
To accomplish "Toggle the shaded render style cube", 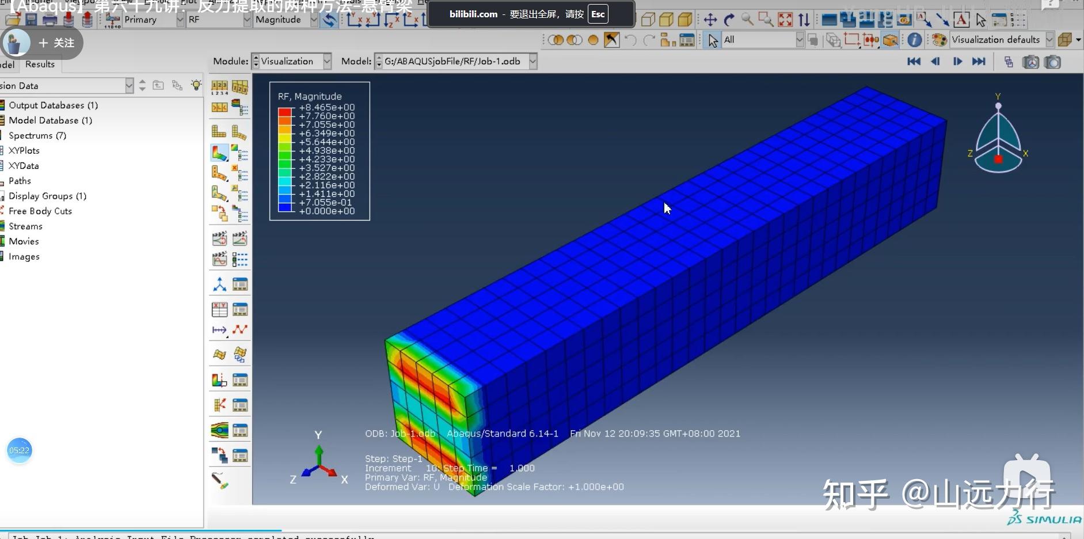I will (x=685, y=20).
